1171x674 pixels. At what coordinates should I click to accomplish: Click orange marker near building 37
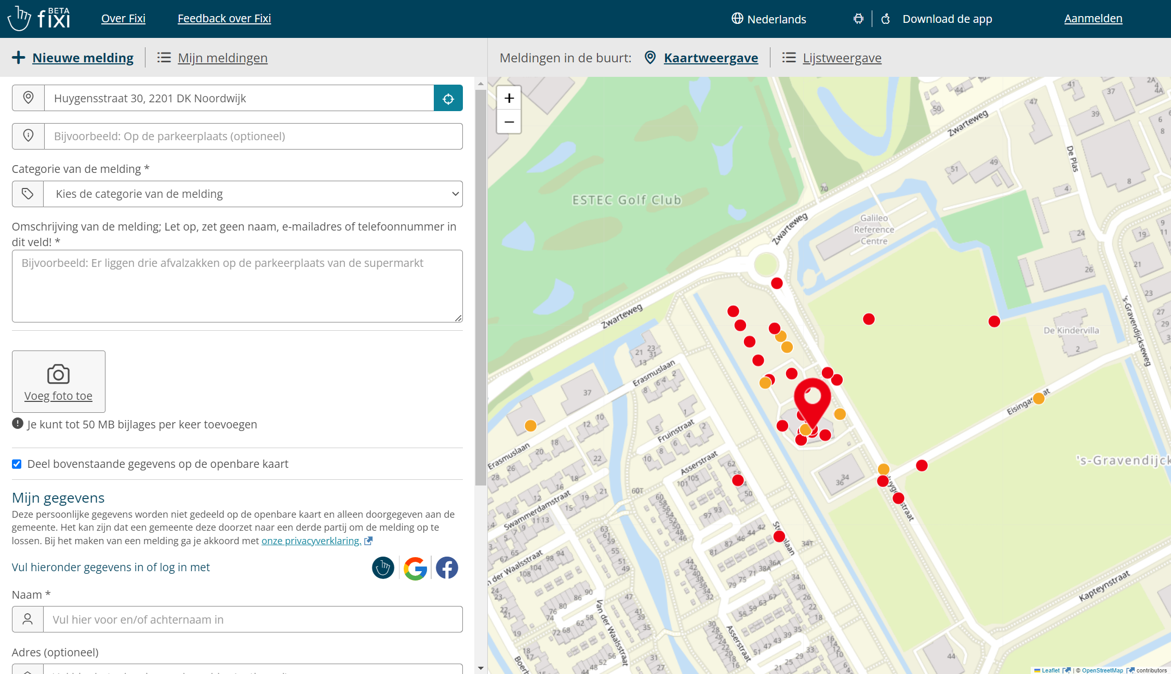[530, 426]
